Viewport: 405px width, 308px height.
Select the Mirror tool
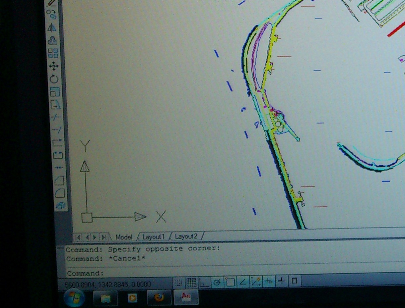coord(52,27)
